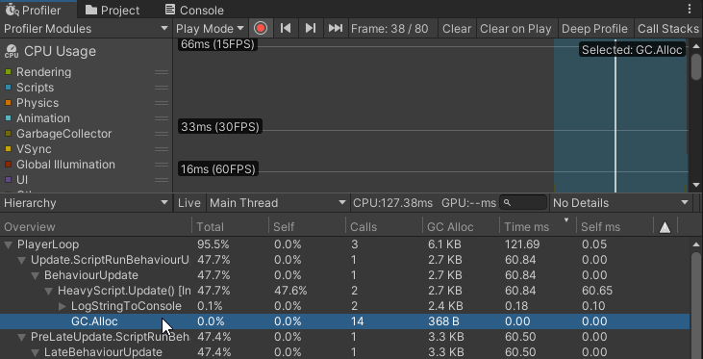Toggle the red Record profiling button
Screen dimensions: 703x359
[261, 28]
